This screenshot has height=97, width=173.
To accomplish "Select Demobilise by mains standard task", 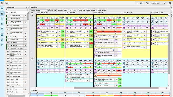I will pyautogui.click(x=17, y=19).
